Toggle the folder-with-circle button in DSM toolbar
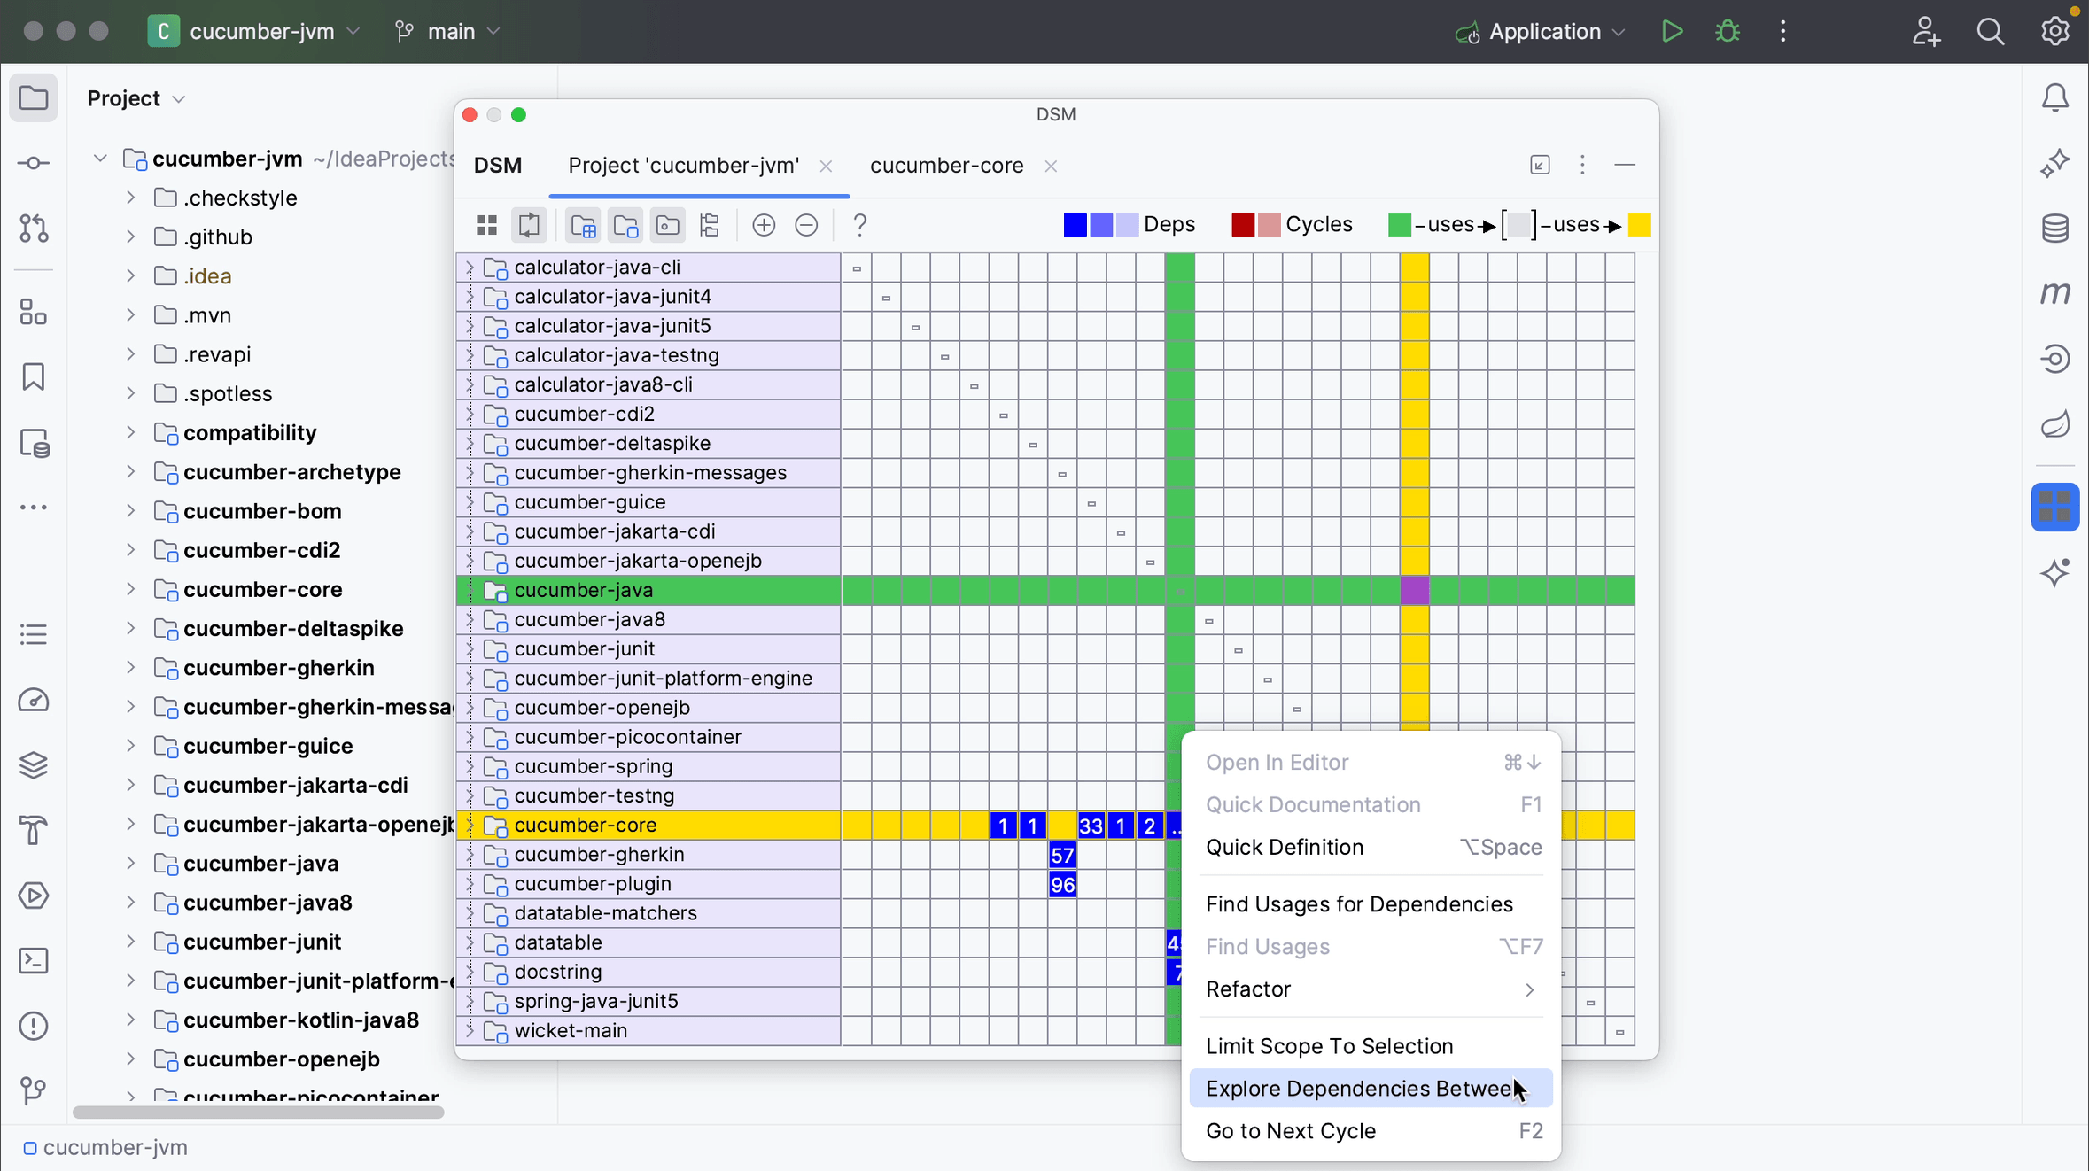Viewport: 2089px width, 1171px height. (x=668, y=225)
